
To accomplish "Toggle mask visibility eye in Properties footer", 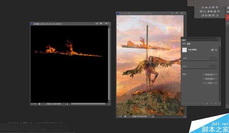I will tap(212, 104).
